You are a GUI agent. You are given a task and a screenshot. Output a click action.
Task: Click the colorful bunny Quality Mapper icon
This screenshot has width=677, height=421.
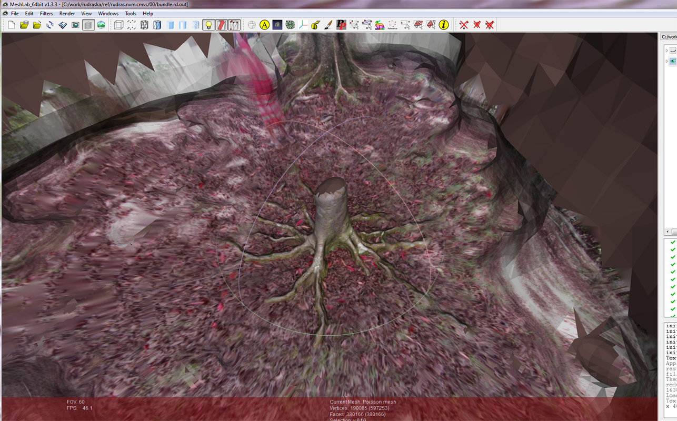pos(380,25)
